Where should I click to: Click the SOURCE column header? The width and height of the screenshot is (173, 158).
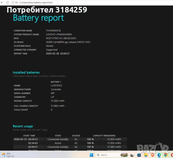76,136
